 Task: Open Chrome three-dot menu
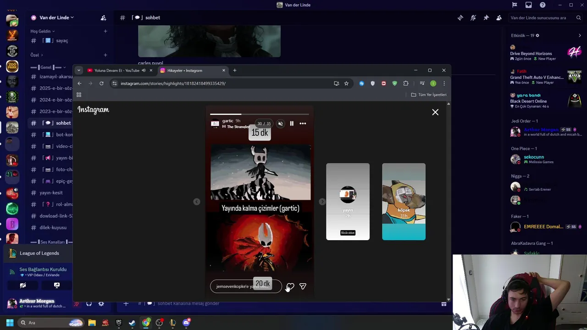(x=444, y=83)
